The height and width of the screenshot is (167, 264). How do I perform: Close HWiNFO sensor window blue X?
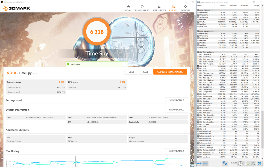(259, 163)
